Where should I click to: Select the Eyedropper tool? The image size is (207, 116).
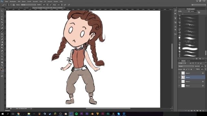(x=2, y=25)
